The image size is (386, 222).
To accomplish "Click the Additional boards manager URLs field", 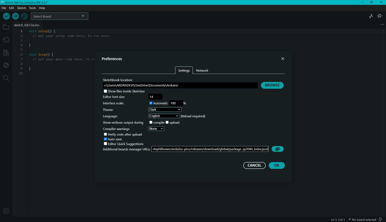I will click(210, 149).
